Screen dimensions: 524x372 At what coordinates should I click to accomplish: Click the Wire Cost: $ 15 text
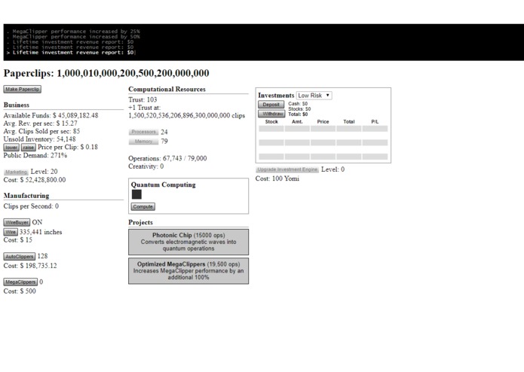pos(17,240)
